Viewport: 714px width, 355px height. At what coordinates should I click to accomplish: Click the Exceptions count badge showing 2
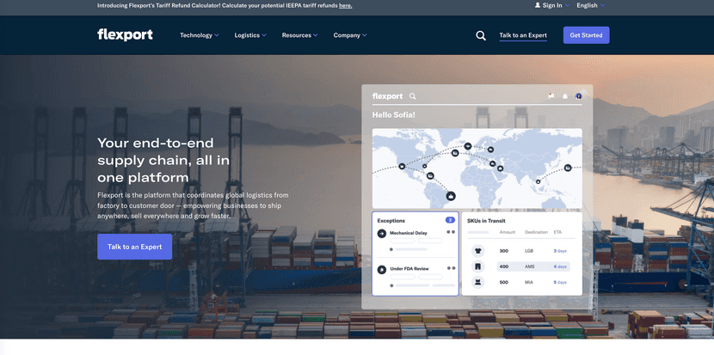(450, 220)
